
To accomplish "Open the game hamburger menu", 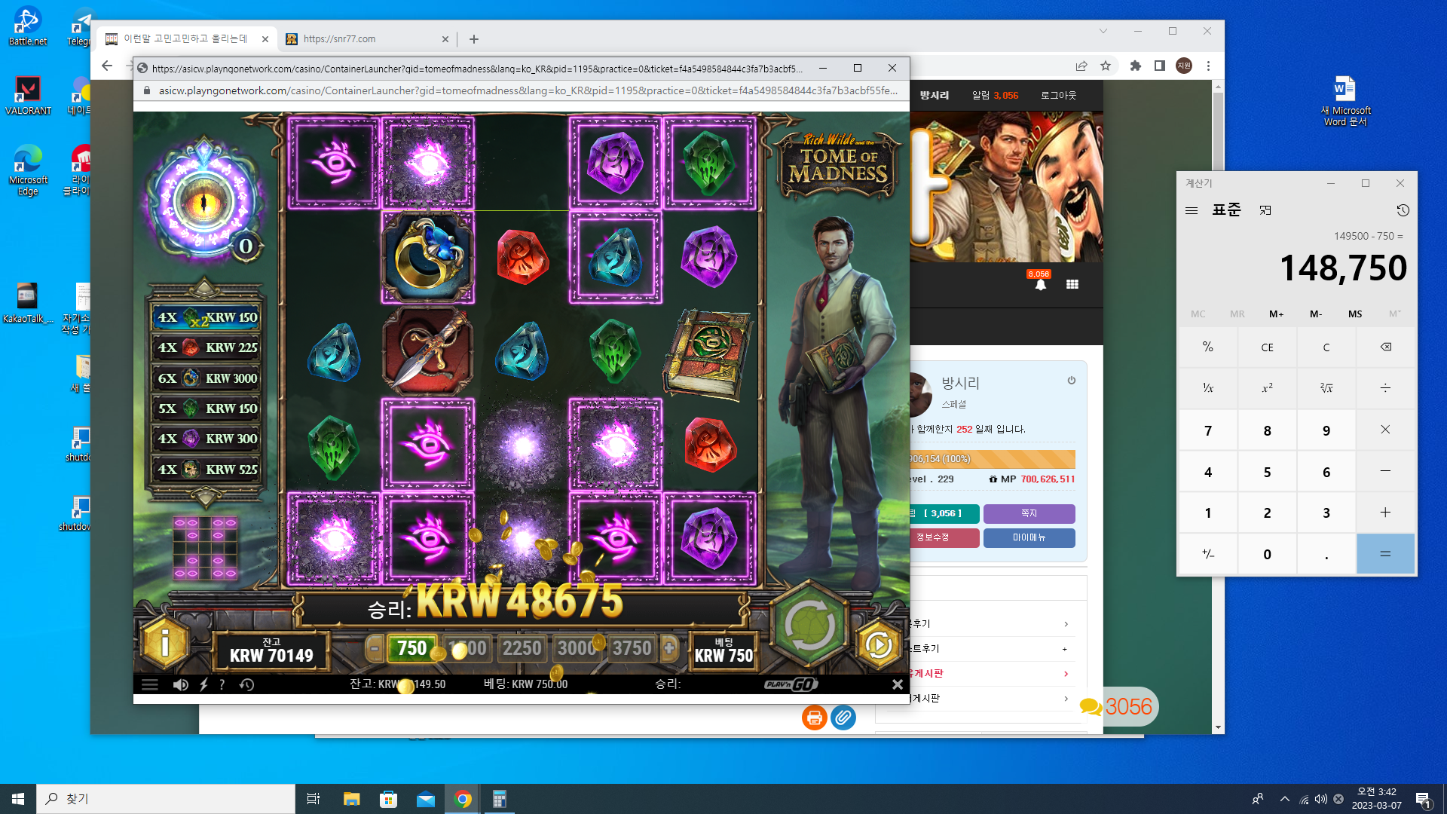I will (150, 684).
